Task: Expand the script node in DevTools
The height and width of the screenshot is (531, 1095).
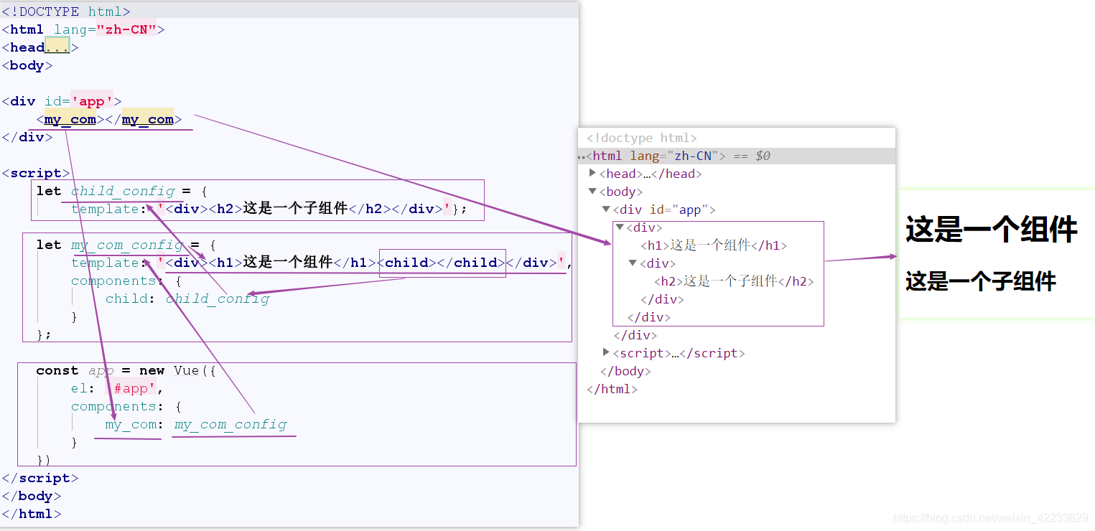Action: (x=606, y=352)
